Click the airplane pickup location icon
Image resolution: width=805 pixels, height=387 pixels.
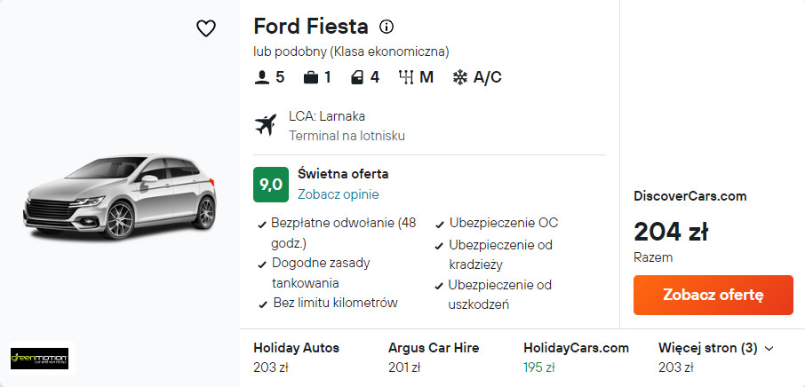265,125
